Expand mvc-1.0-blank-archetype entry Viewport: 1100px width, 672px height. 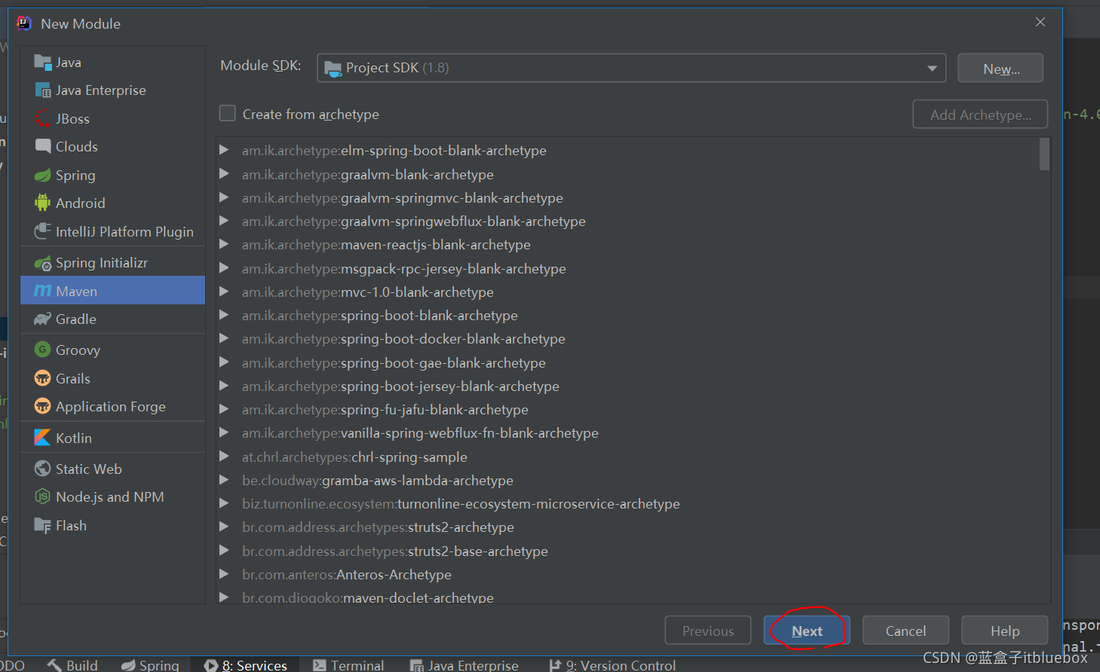point(224,292)
